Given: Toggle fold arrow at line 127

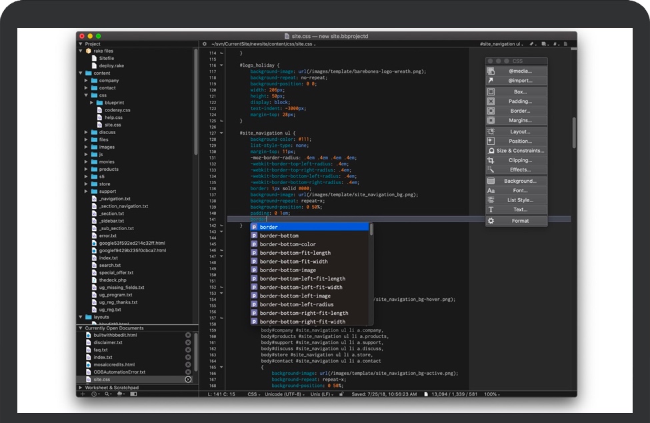Looking at the screenshot, I should click(221, 133).
